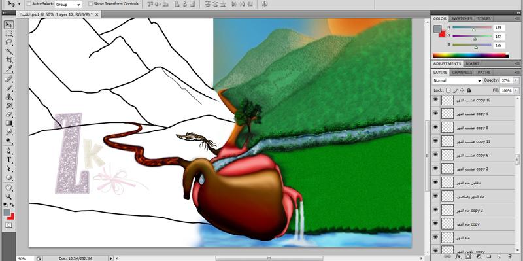
Task: Enable the Auto-Select checkbox
Action: (28, 4)
